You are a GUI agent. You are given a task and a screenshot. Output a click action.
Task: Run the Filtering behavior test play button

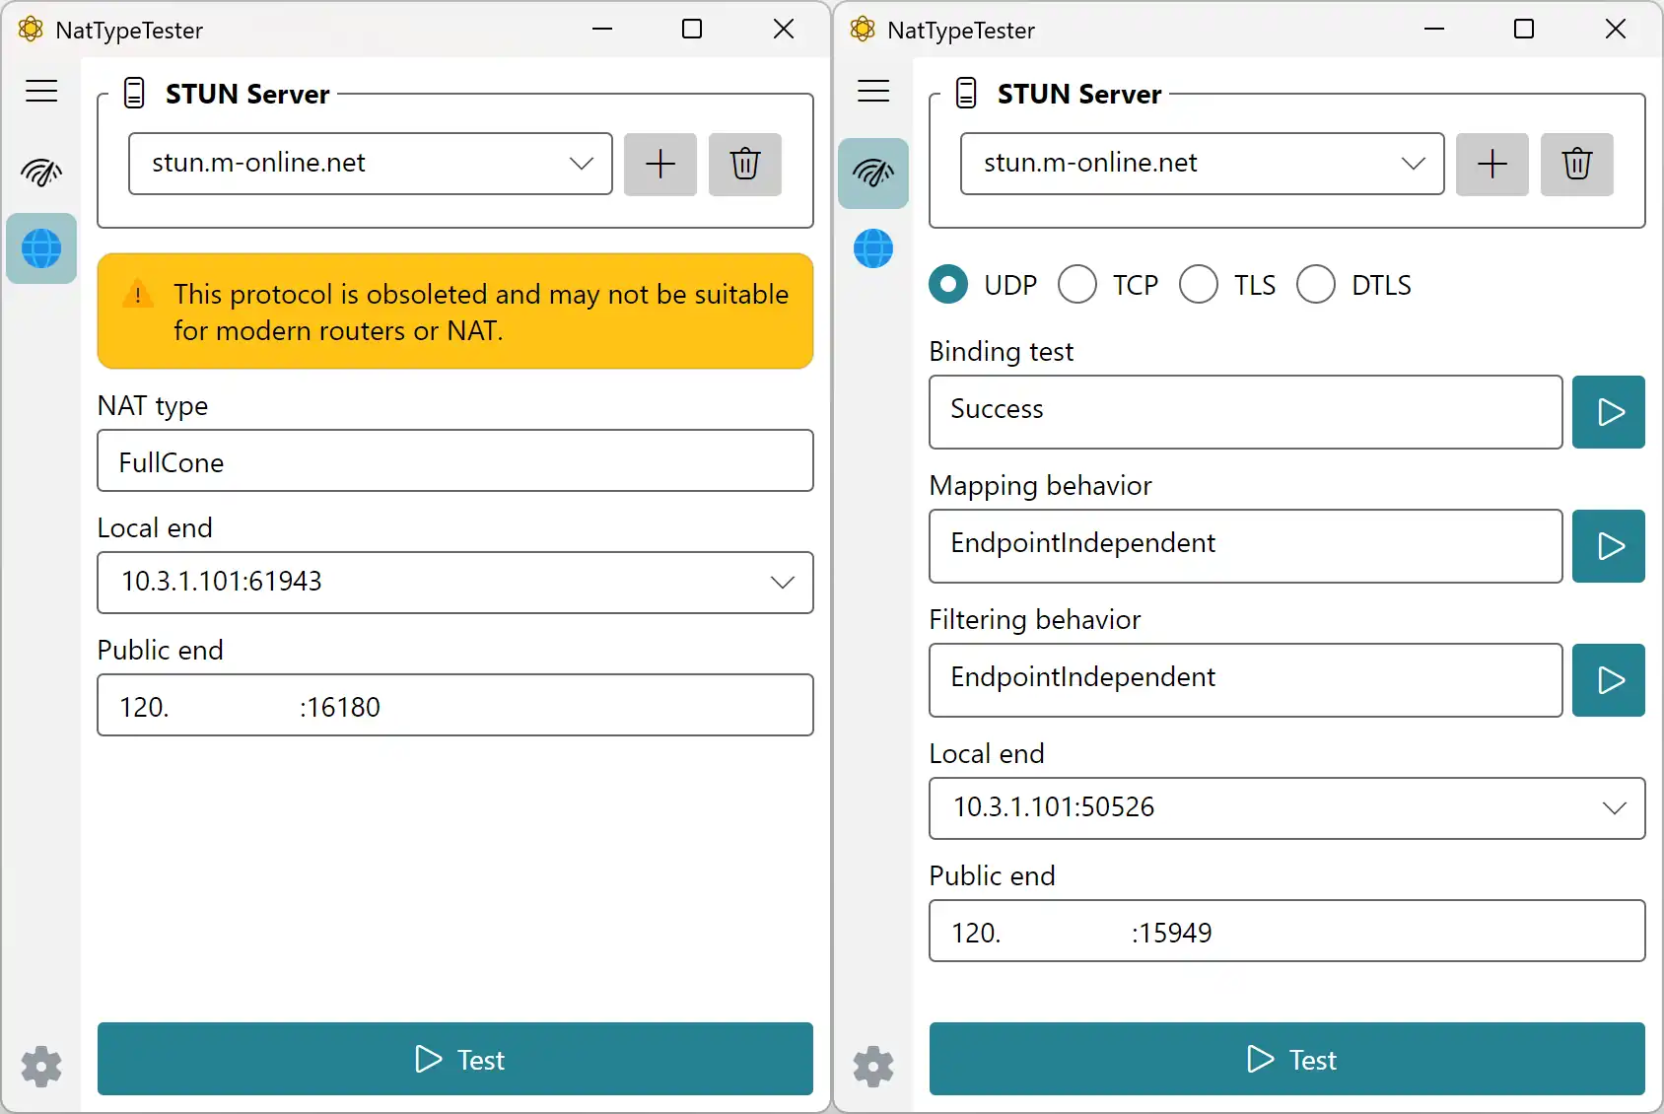[x=1609, y=680]
